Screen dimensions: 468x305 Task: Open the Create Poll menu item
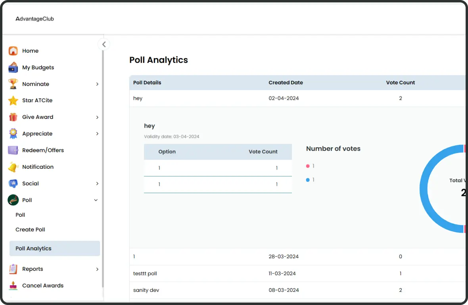pos(30,230)
